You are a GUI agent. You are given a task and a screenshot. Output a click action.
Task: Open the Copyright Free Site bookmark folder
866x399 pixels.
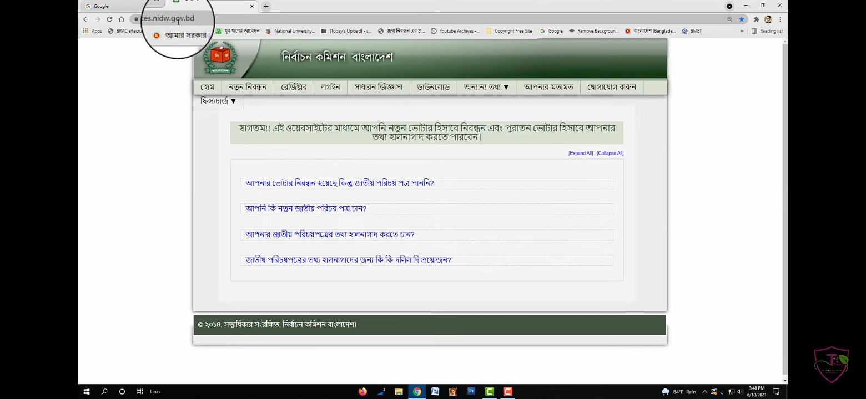(509, 31)
